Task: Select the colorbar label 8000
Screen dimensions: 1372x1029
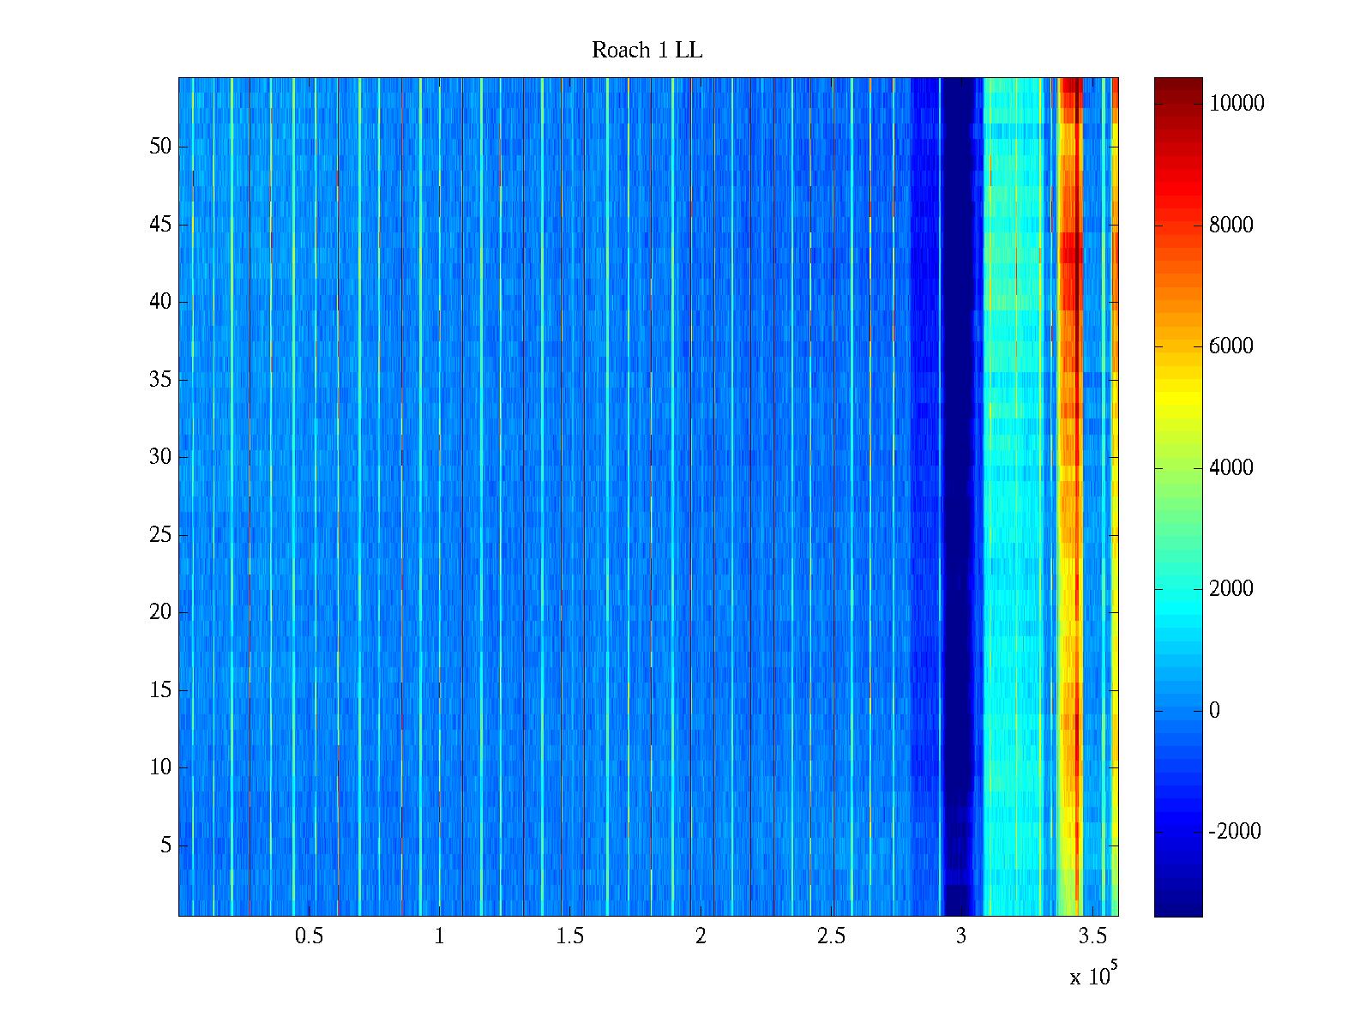Action: tap(1231, 226)
